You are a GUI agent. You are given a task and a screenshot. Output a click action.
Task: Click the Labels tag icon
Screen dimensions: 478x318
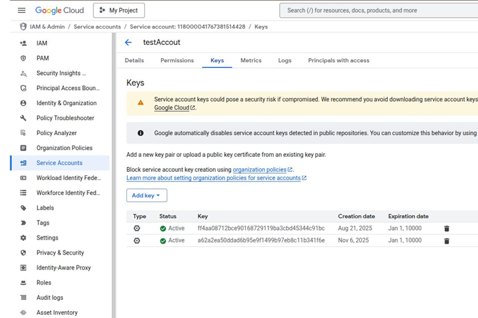click(23, 208)
